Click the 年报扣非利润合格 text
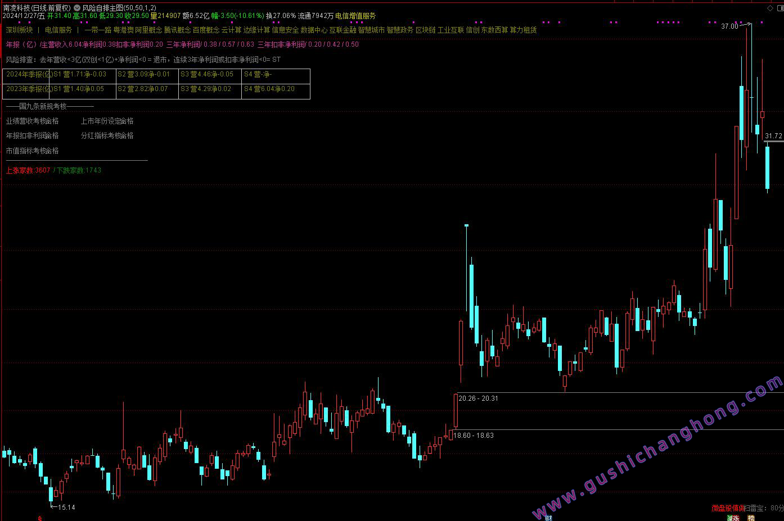Screen dimensions: 784x521 (33, 135)
